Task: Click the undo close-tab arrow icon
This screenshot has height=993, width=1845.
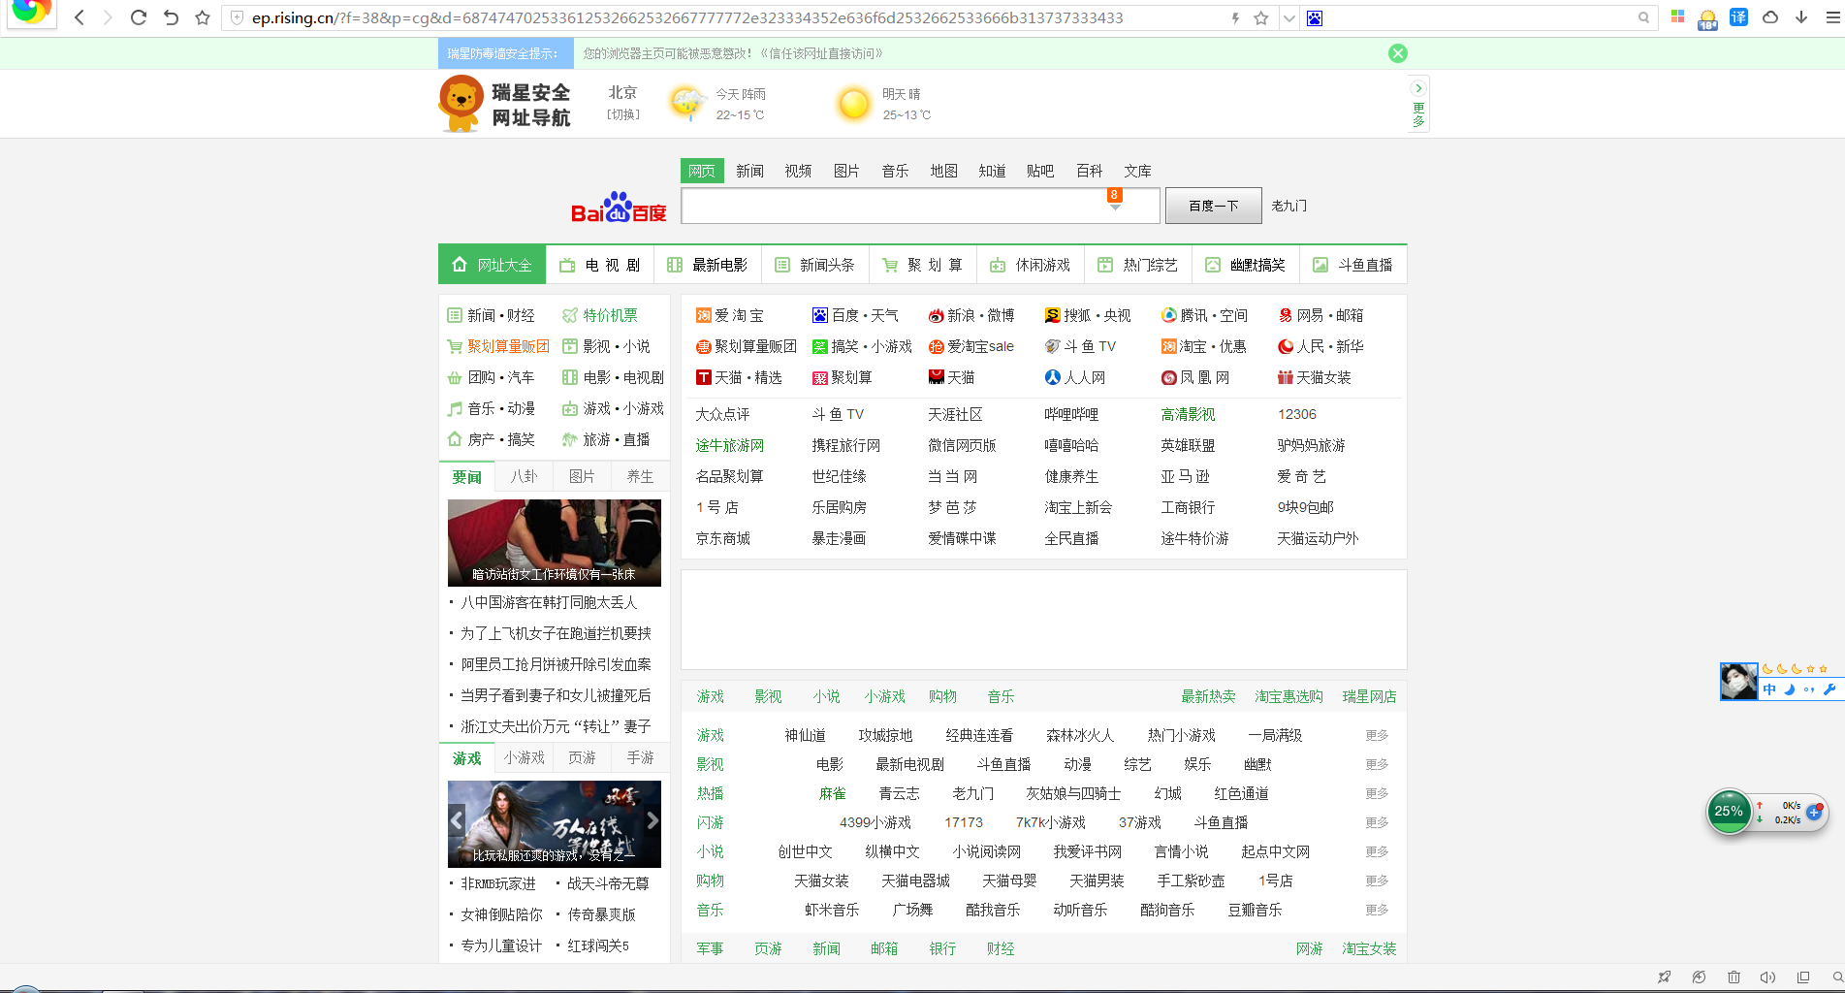Action: [171, 17]
